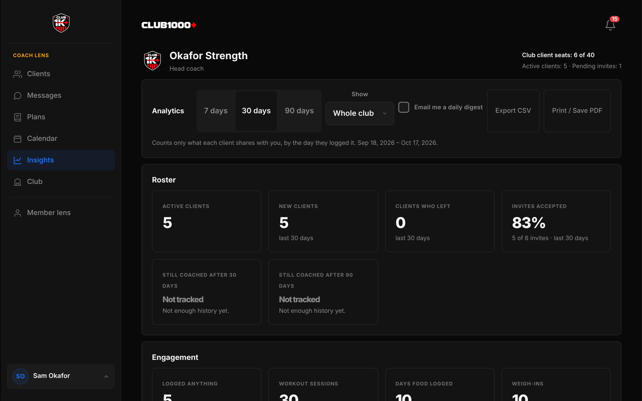Click Club client seats: 6 of 40 text

point(558,55)
